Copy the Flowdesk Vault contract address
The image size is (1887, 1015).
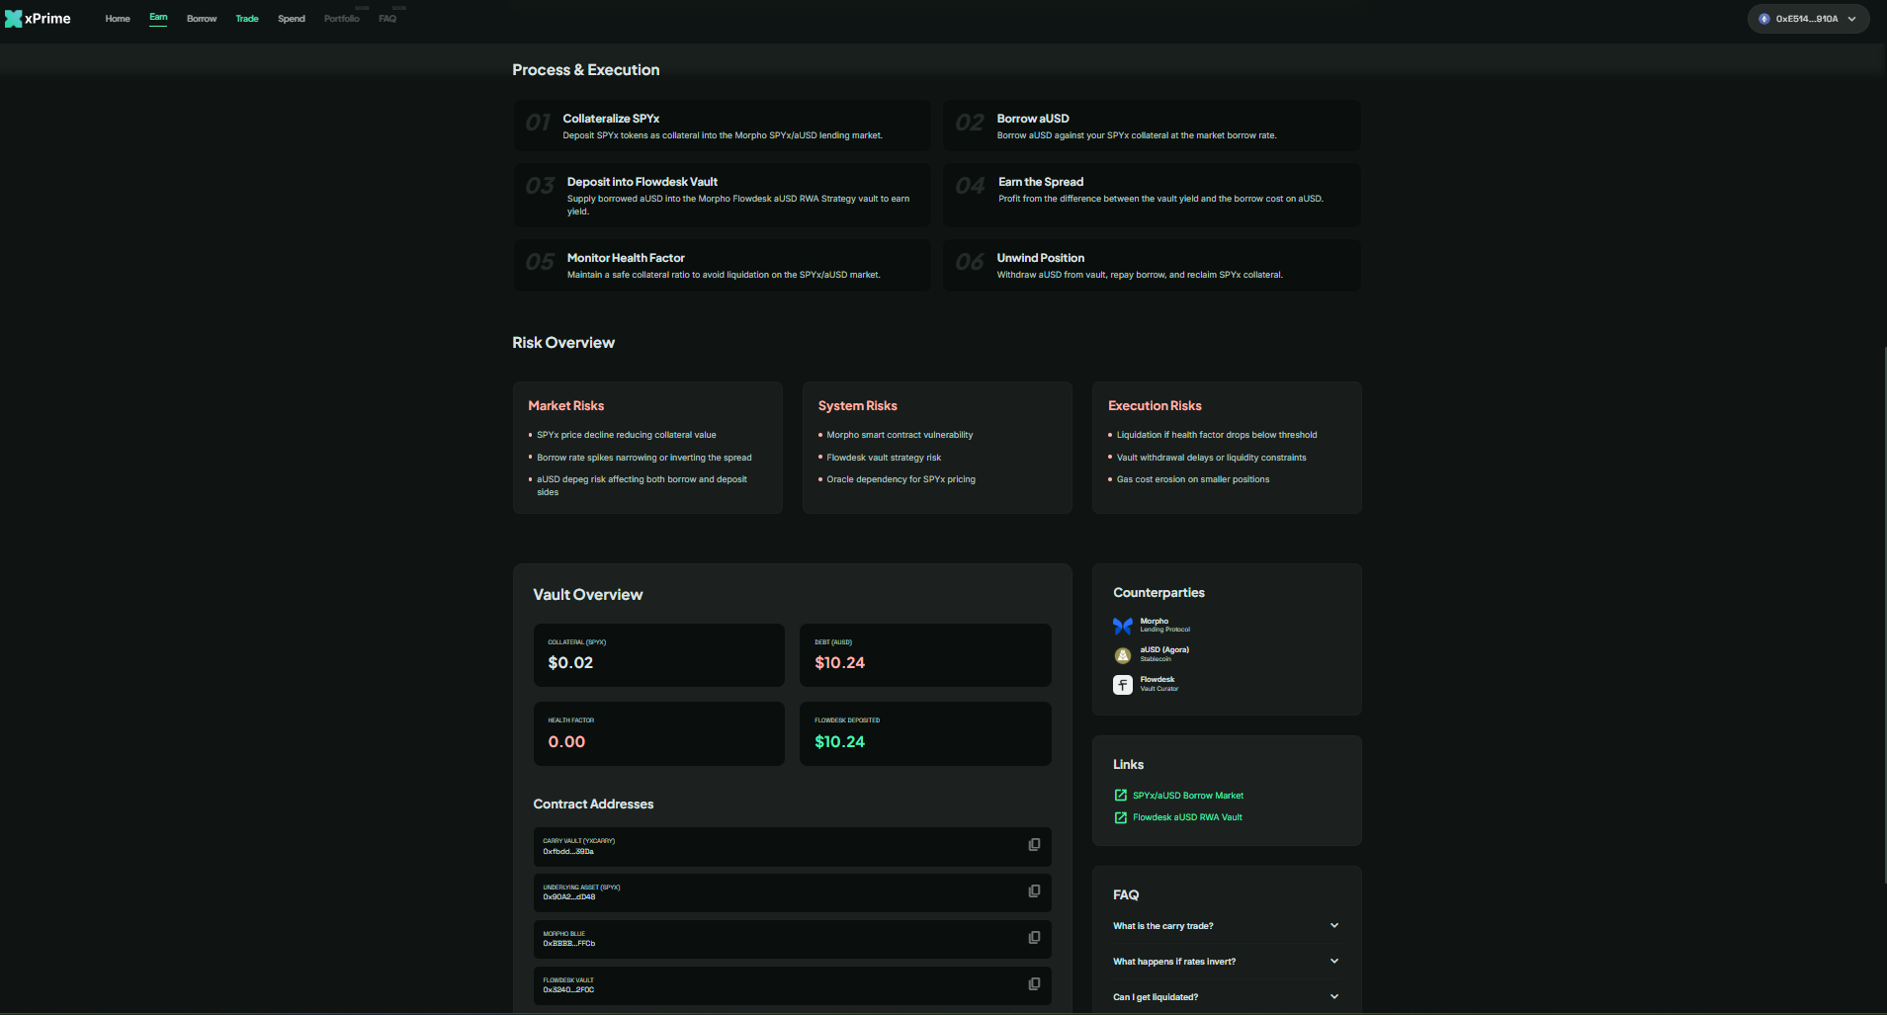(x=1034, y=984)
